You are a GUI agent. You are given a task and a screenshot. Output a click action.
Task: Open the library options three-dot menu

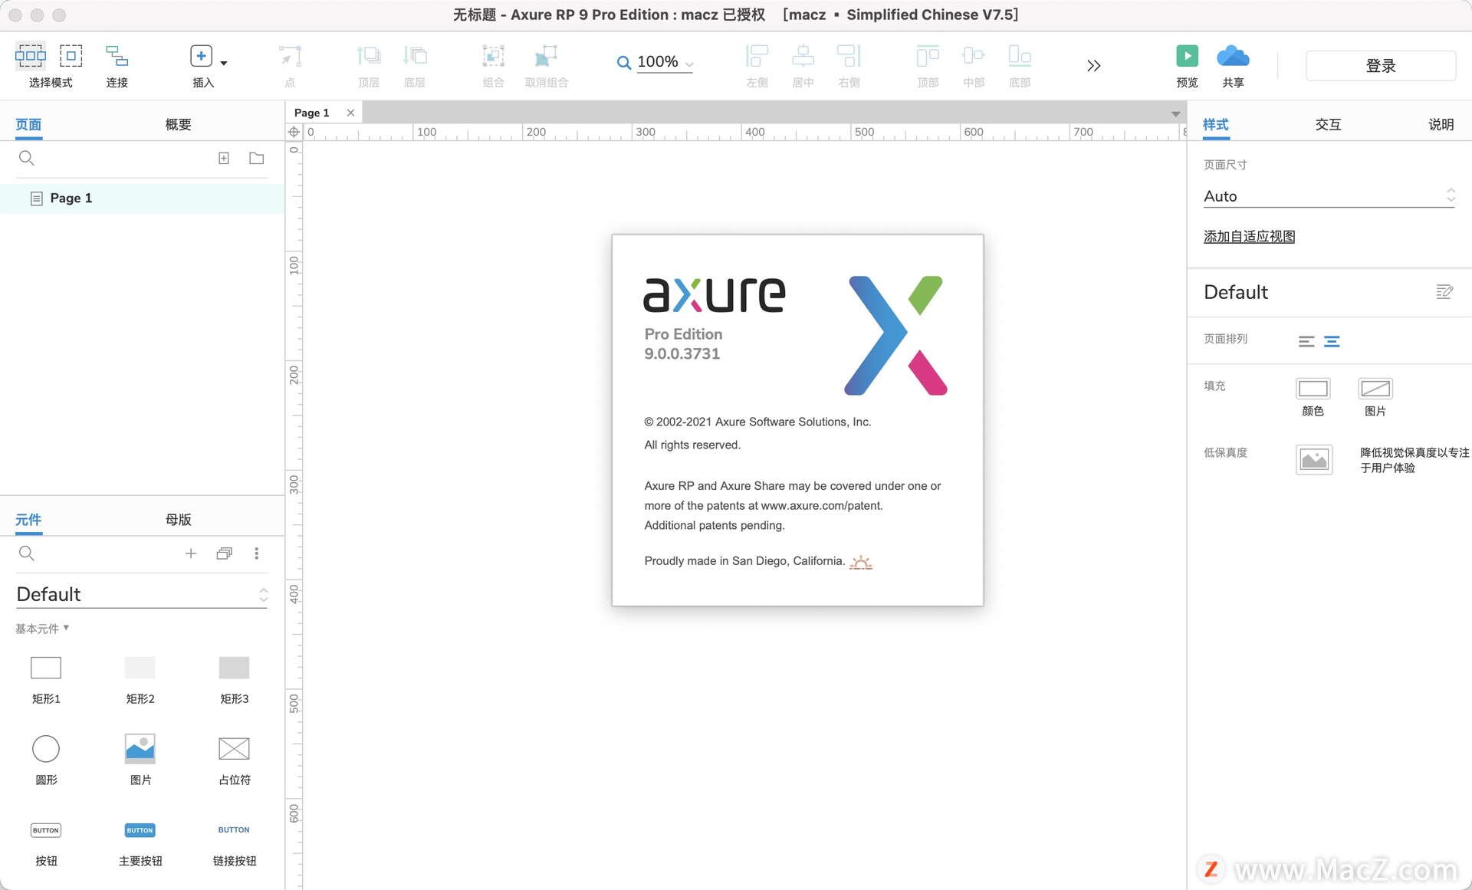pyautogui.click(x=256, y=553)
